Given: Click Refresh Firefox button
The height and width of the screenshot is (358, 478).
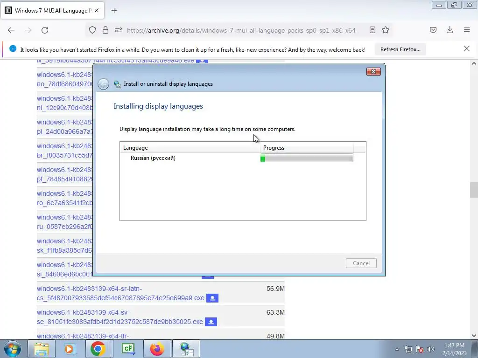Looking at the screenshot, I should [x=400, y=49].
